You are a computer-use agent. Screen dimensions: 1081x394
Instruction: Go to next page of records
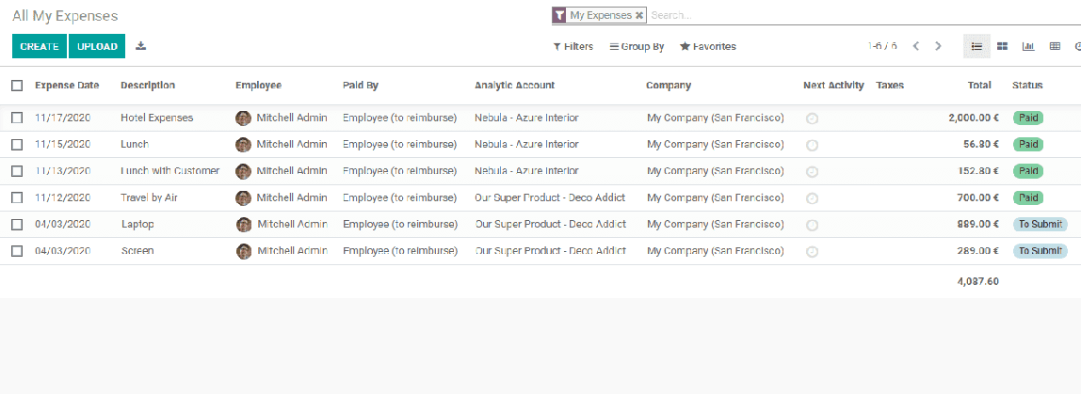click(938, 46)
